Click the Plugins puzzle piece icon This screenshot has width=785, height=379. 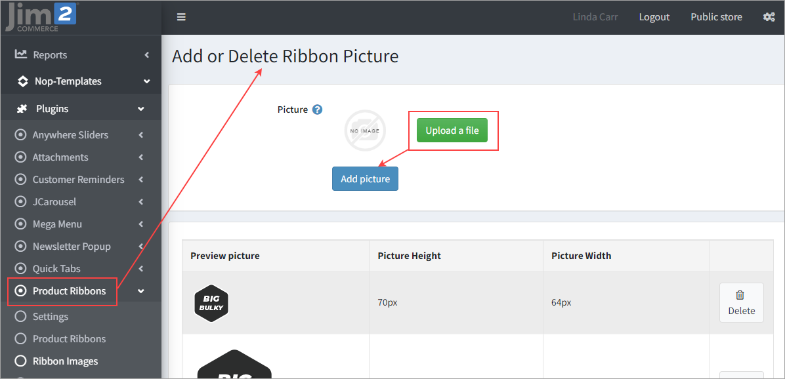[x=22, y=109]
